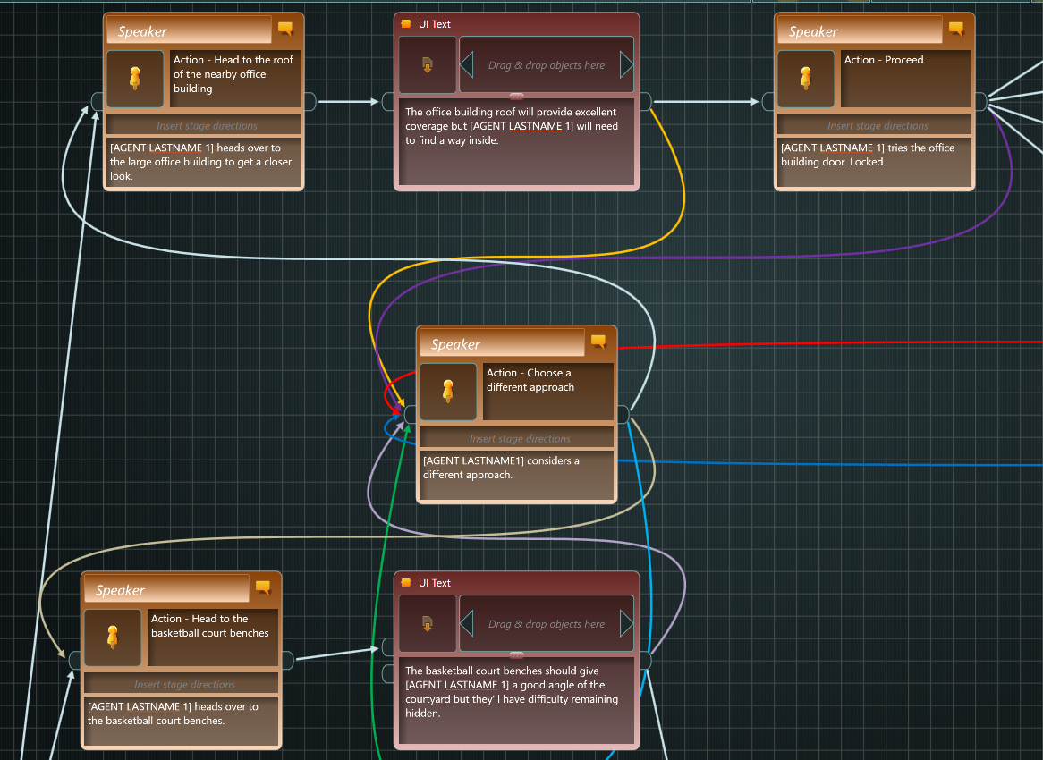This screenshot has height=760, width=1043.
Task: Click input pin of 'Choose a different approach' node
Action: click(410, 414)
